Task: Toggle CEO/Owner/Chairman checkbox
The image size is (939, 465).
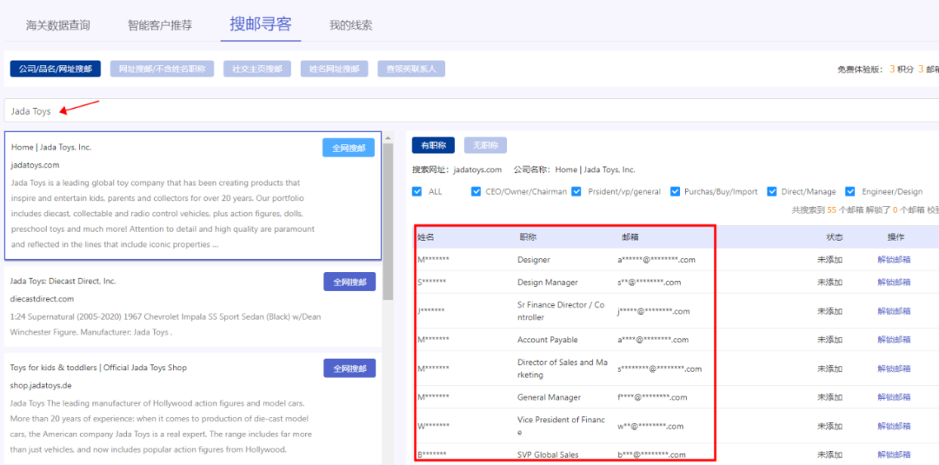Action: point(476,191)
